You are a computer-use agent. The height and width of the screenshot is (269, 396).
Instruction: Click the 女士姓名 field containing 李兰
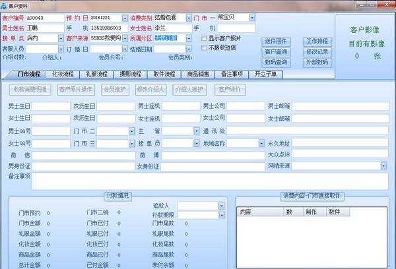pyautogui.click(x=173, y=28)
